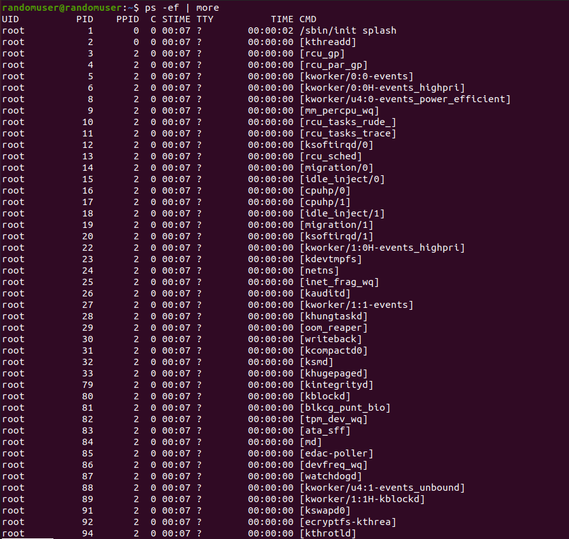569x539 pixels.
Task: Click the PPID column header
Action: pyautogui.click(x=127, y=19)
